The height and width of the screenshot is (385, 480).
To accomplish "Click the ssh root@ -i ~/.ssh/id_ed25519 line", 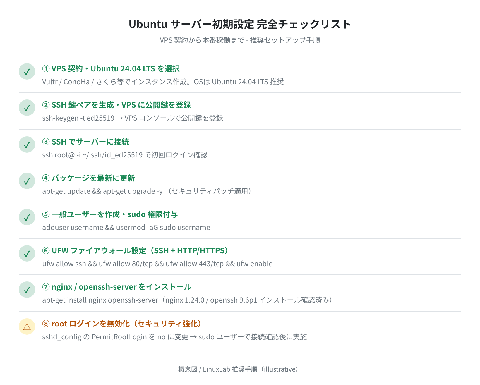I will click(x=125, y=155).
